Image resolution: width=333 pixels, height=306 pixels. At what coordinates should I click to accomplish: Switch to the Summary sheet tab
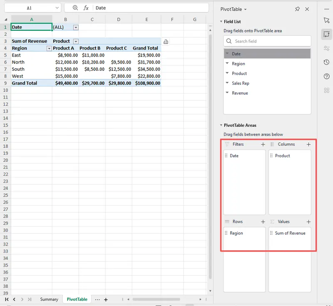coord(49,299)
